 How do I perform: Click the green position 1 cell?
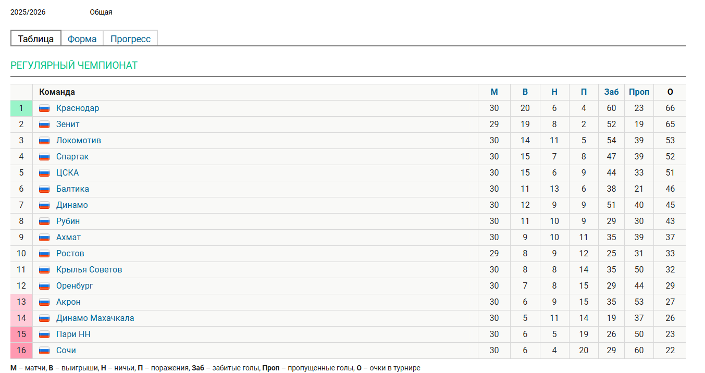[x=21, y=108]
